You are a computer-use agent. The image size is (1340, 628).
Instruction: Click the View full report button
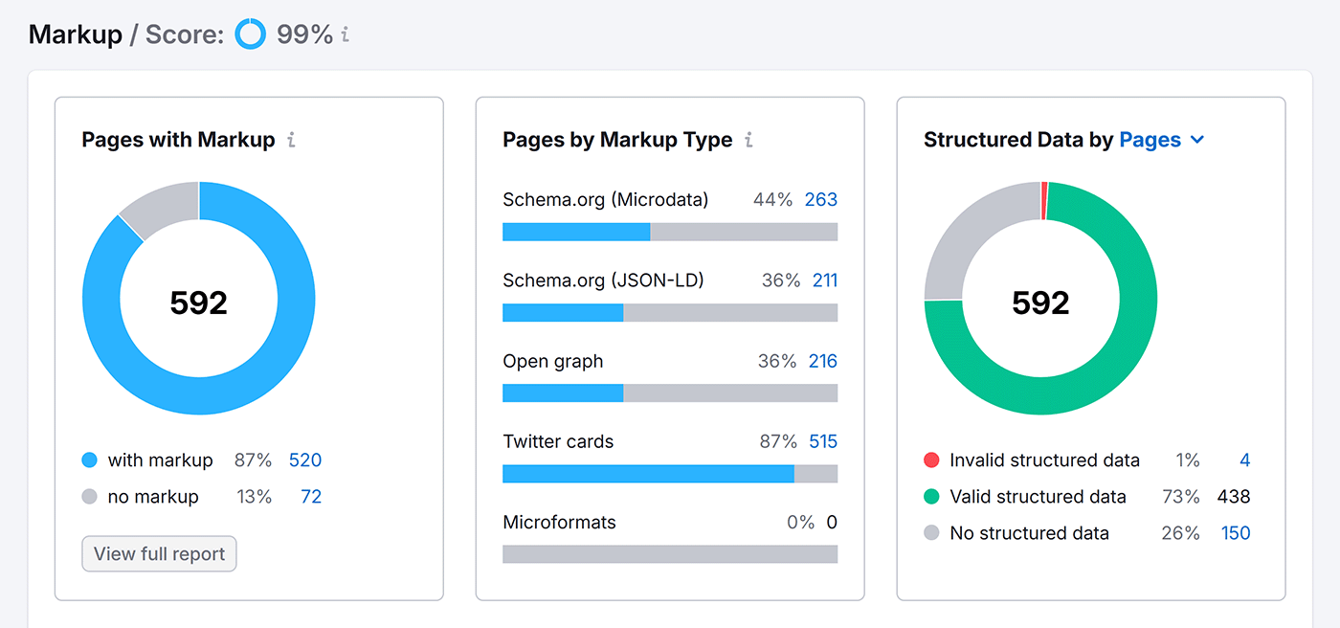click(x=159, y=553)
